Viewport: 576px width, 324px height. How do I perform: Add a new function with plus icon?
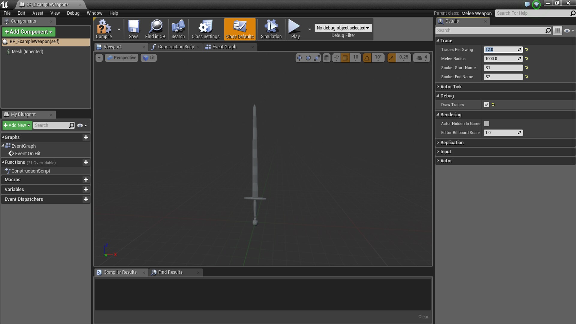pos(86,162)
